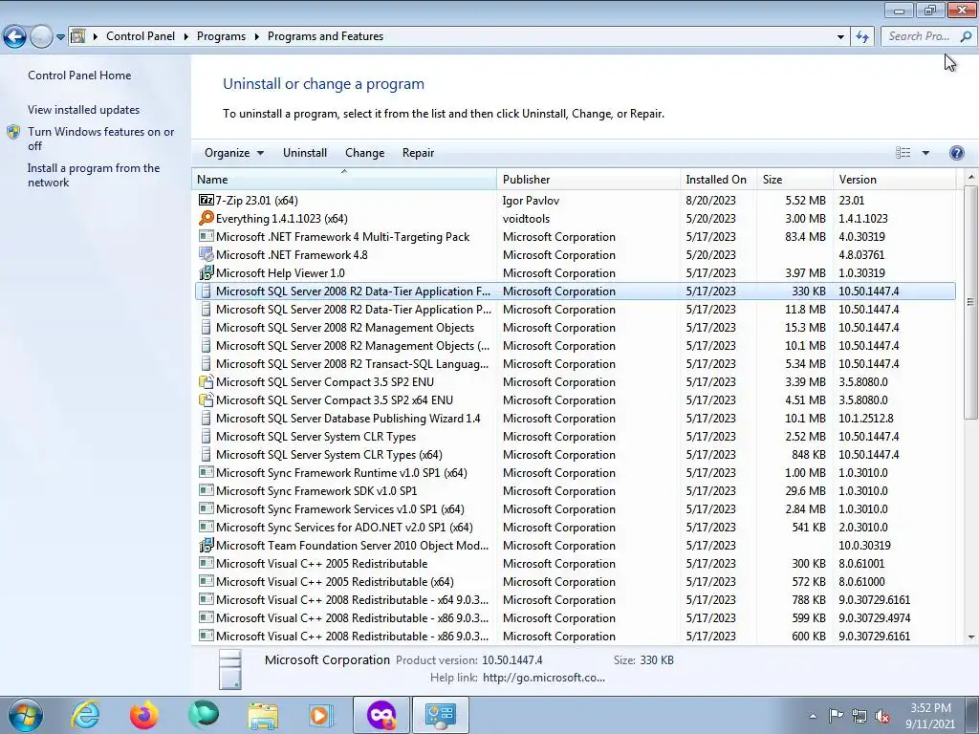This screenshot has width=979, height=734.
Task: Select Microsoft Sync Framework Services v1.0 SP1 (x64)
Action: pos(575,508)
